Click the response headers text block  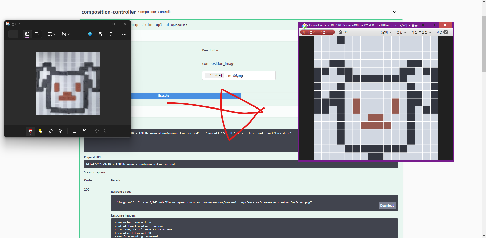(x=255, y=228)
